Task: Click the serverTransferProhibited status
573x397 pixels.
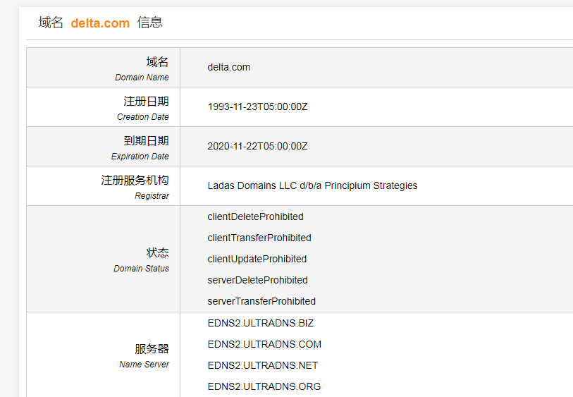Action: [x=261, y=301]
